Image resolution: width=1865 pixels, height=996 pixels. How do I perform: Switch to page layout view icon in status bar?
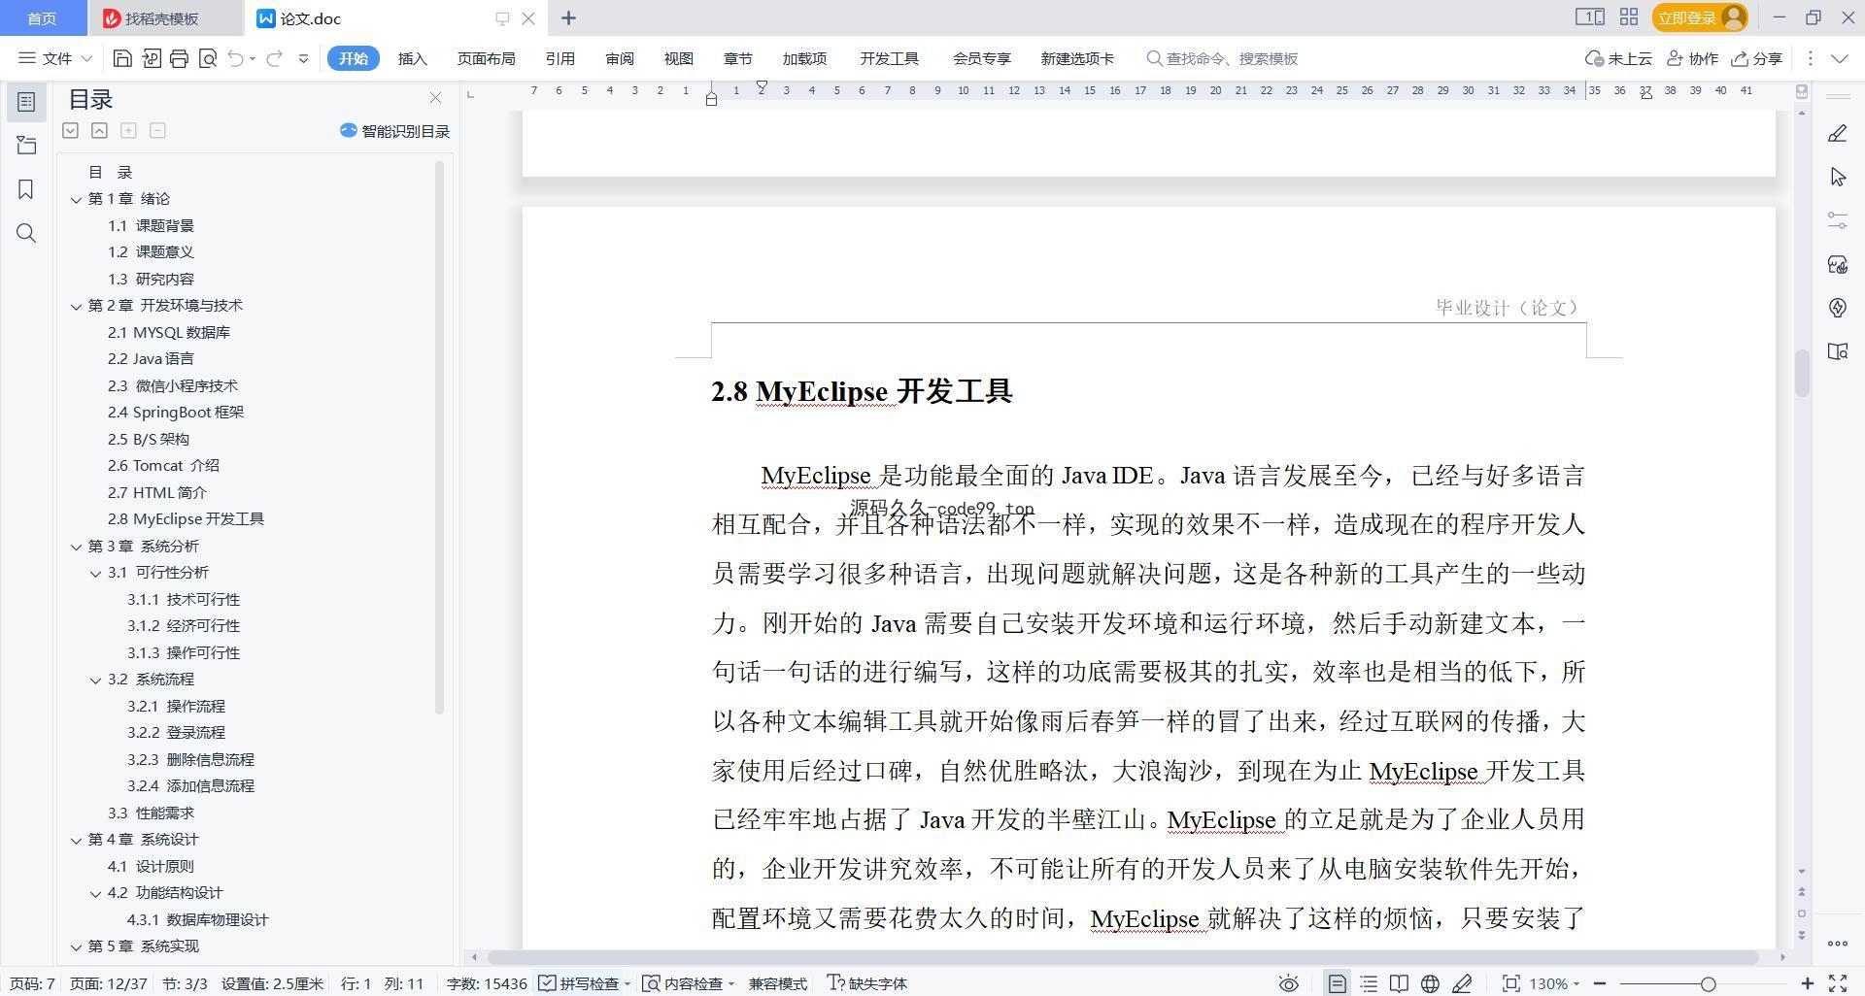[x=1338, y=983]
